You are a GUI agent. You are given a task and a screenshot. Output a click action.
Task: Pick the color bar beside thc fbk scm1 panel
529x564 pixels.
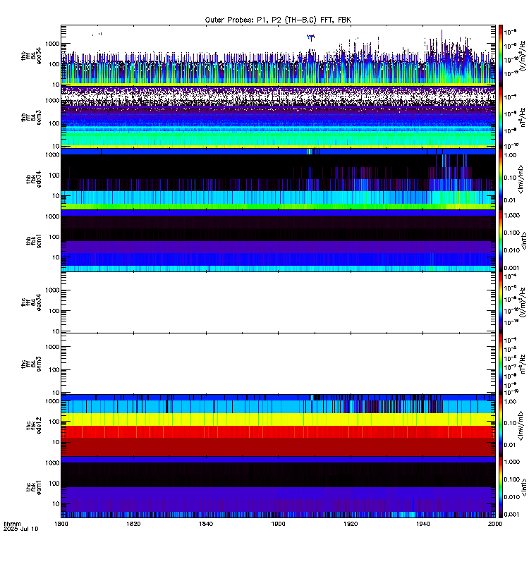[500, 487]
